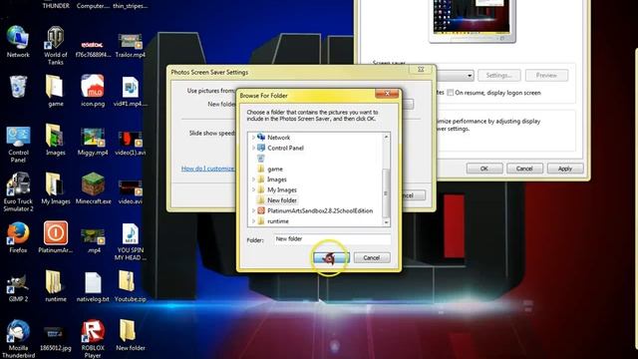Select the runtime folder on desktop
638x359 pixels.
pyautogui.click(x=56, y=286)
